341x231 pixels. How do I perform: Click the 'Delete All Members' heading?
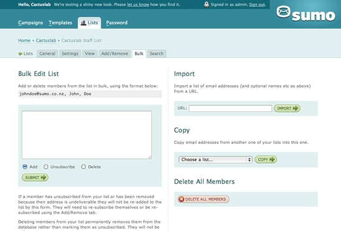204,181
